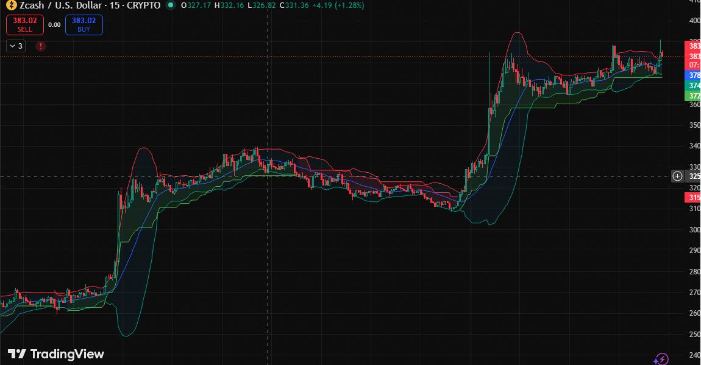Click the green market status dot
The image size is (701, 365).
171,5
